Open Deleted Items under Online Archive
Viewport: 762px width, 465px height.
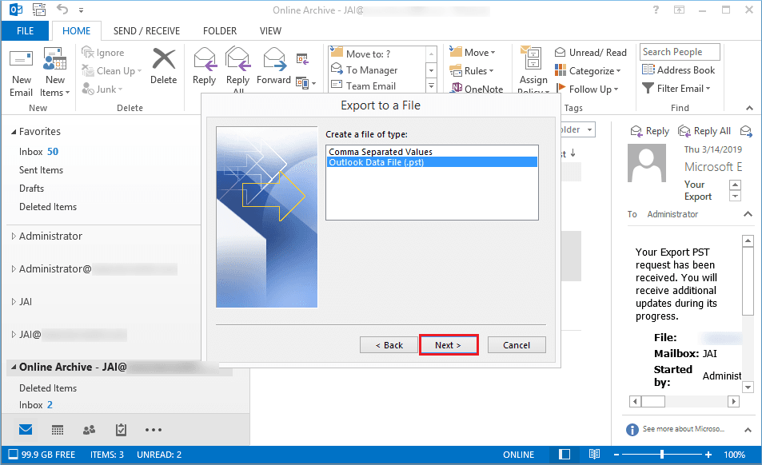click(48, 387)
